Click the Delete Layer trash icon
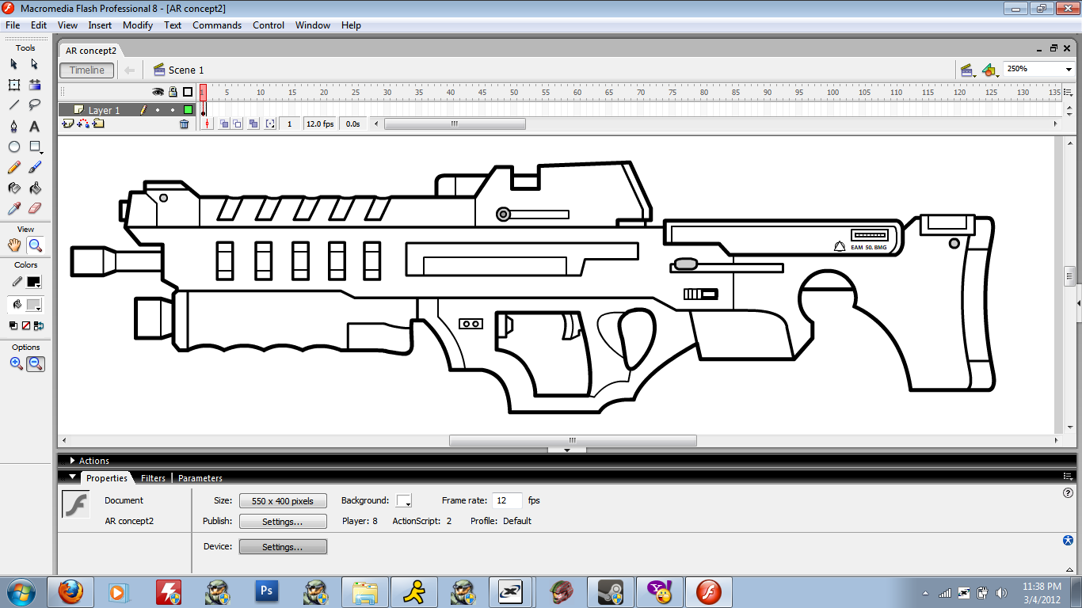This screenshot has width=1082, height=608. [185, 124]
